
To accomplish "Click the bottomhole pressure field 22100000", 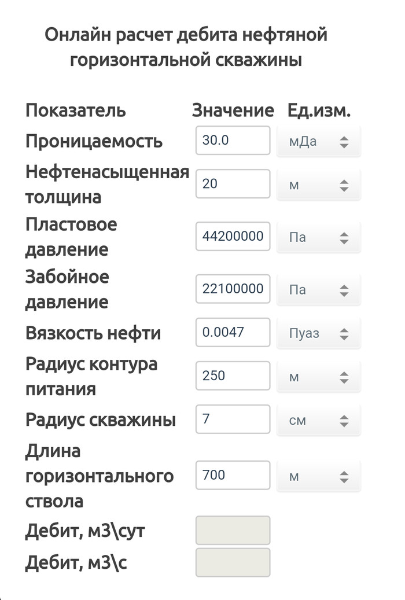I will [x=233, y=289].
